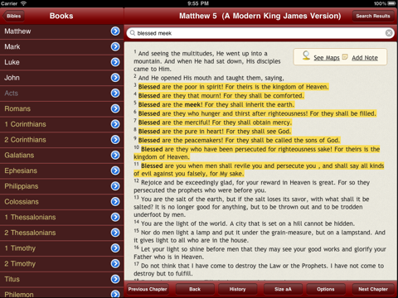The height and width of the screenshot is (298, 398).
Task: Change text size with Size aA
Action: (x=283, y=289)
